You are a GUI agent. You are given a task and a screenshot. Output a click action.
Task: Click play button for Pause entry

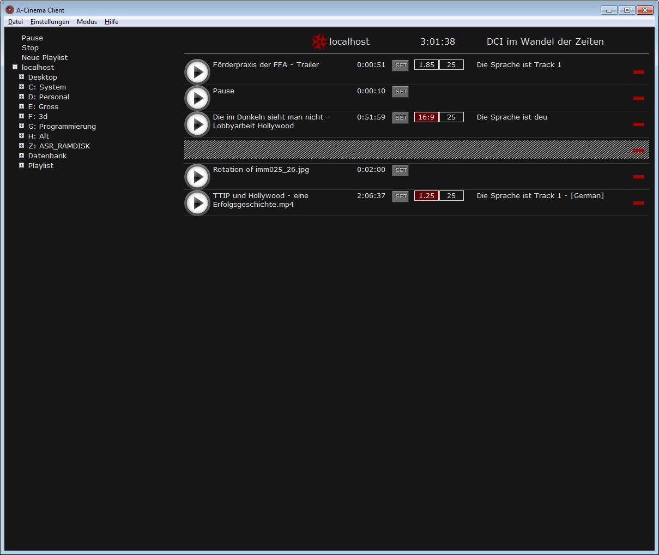[197, 98]
